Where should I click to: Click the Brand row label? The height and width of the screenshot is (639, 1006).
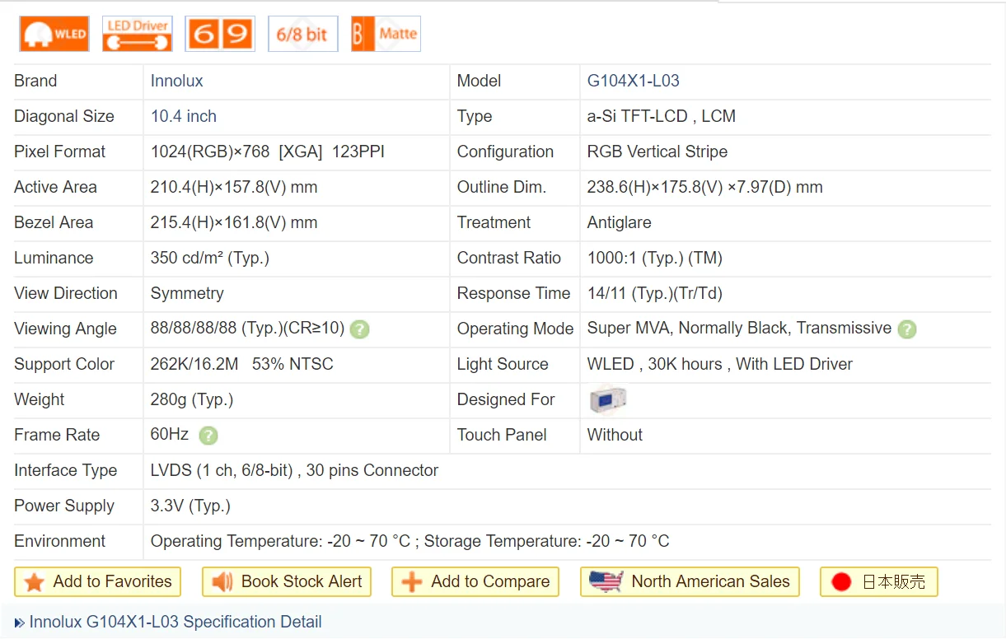(35, 81)
